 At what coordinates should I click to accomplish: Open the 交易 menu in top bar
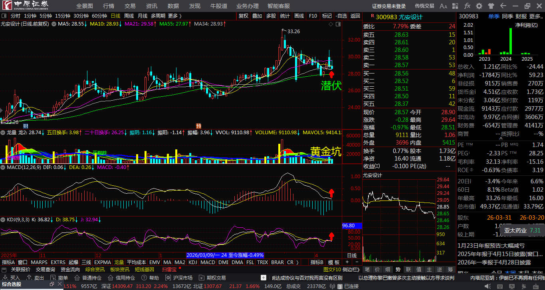pos(130,6)
